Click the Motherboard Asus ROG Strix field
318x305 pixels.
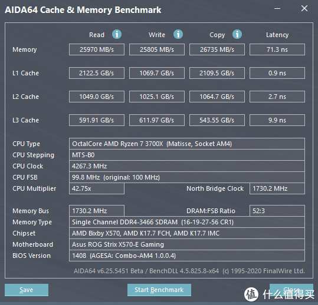point(187,244)
